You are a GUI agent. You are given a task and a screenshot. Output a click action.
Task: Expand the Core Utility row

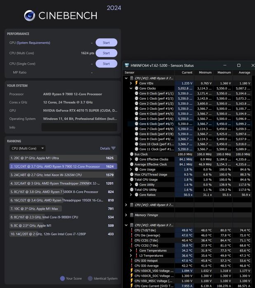131,185
